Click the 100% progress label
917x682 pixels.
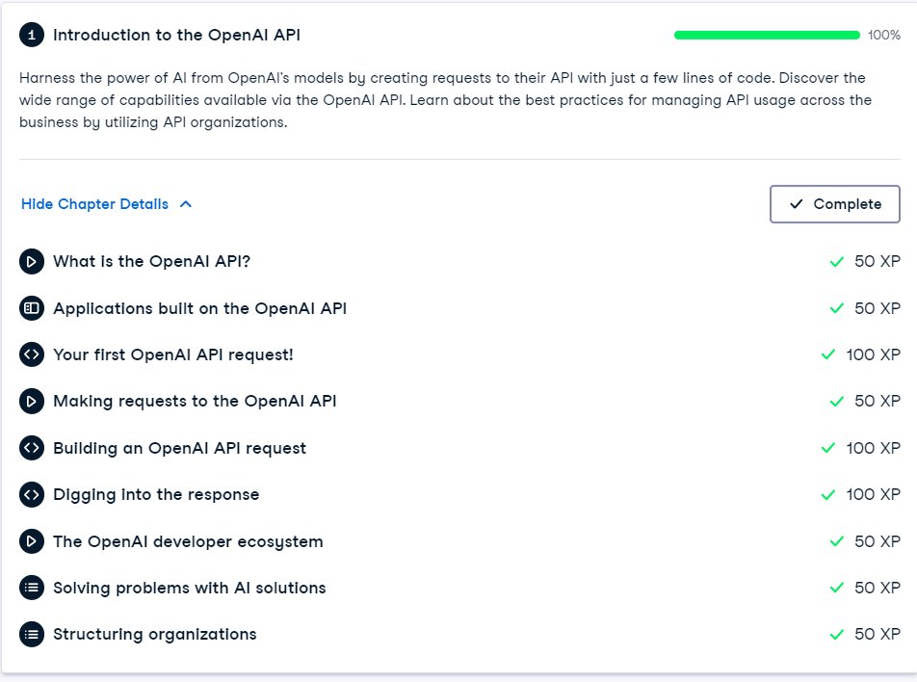coord(883,35)
